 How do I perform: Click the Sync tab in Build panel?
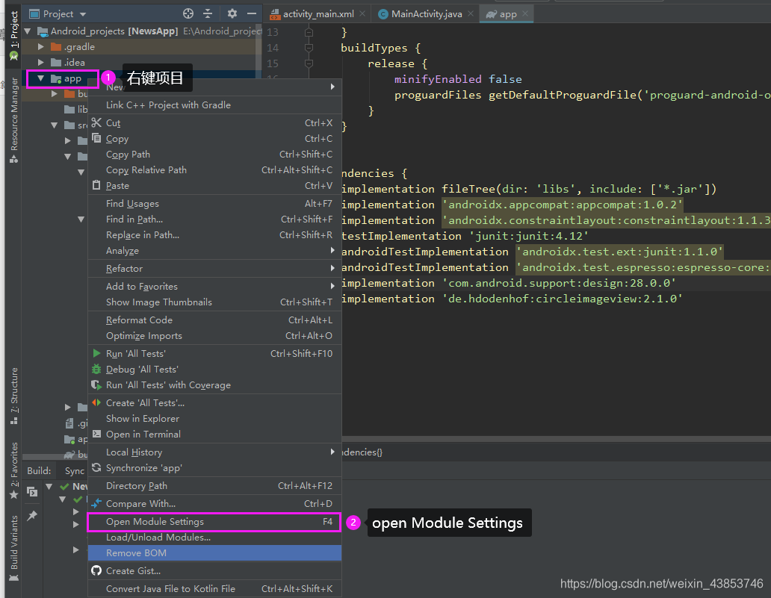click(x=75, y=471)
